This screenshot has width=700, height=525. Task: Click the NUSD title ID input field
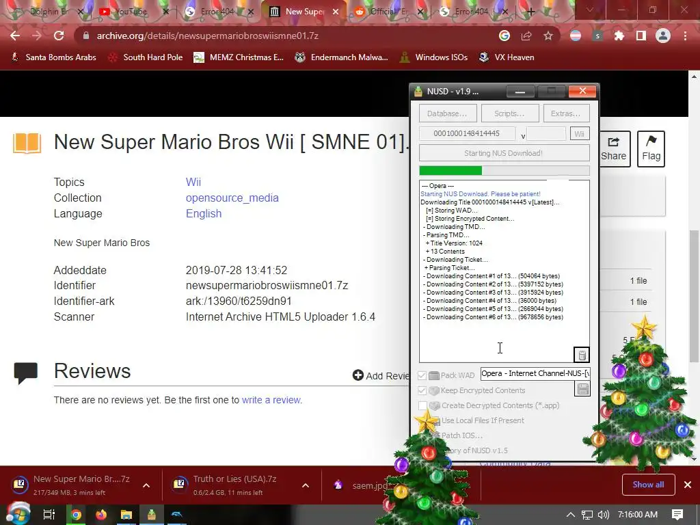[x=466, y=133]
